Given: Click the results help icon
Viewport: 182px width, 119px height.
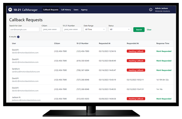Looking at the screenshot, I should (x=18, y=37).
